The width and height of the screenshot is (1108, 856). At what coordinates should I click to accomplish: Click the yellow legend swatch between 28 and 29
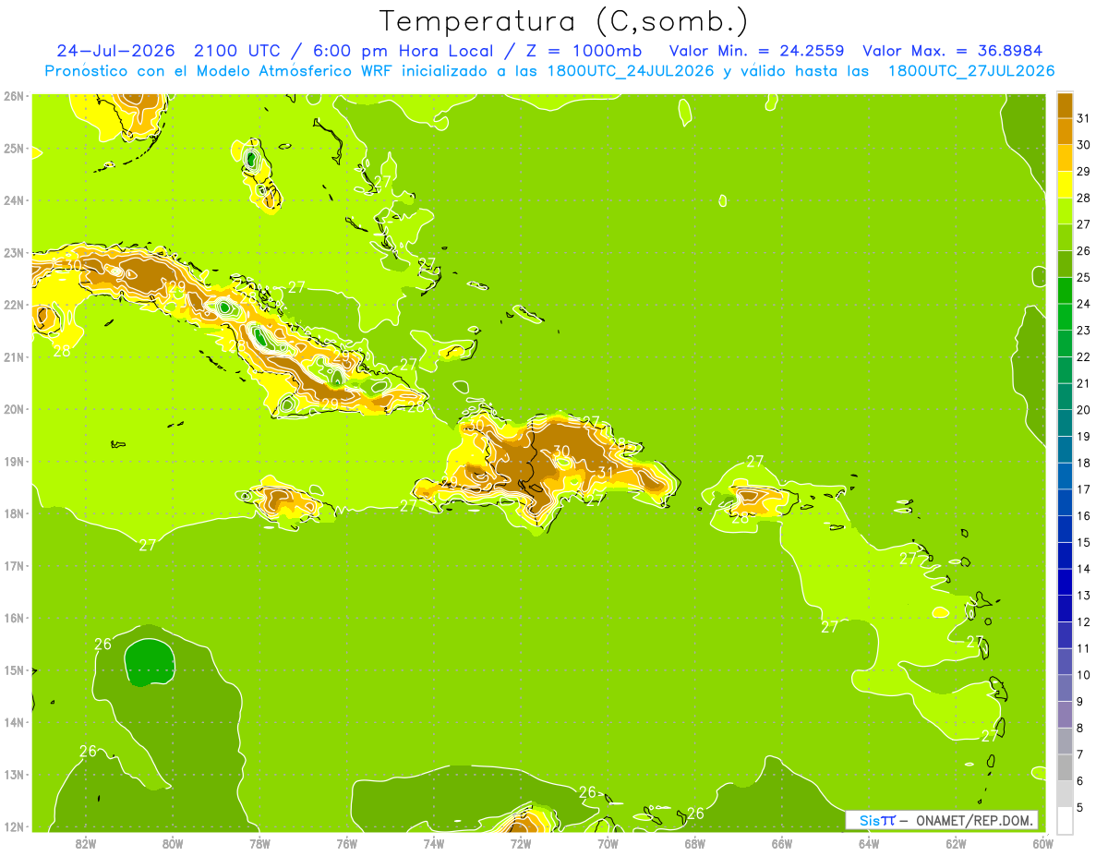[1065, 184]
